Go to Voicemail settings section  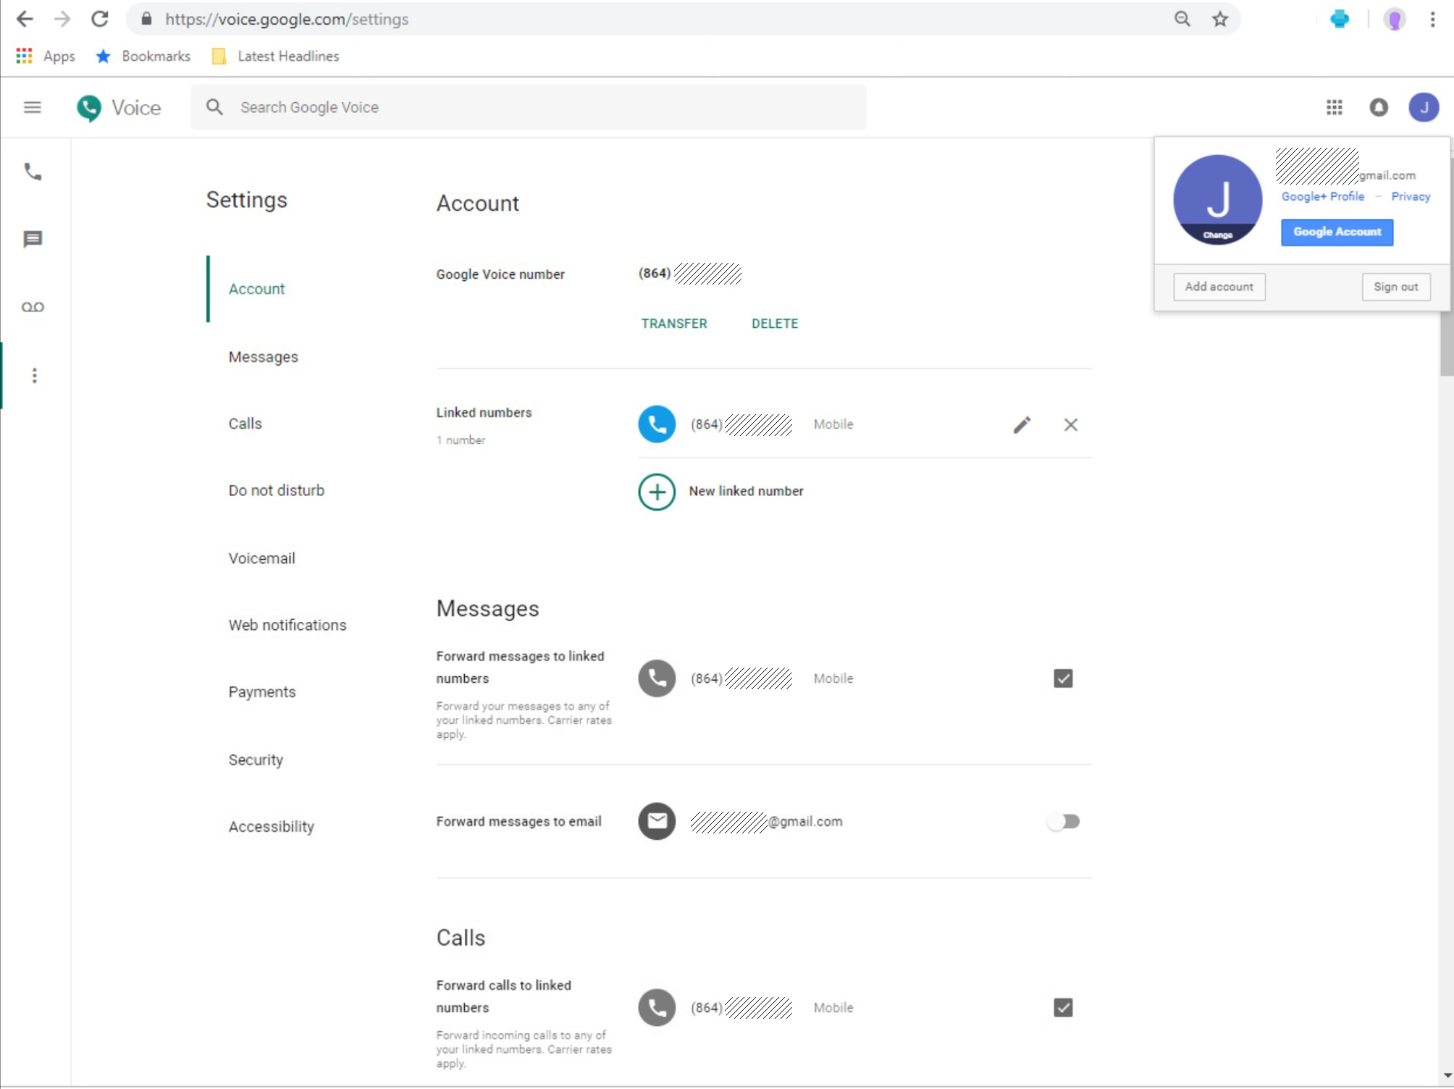click(261, 558)
